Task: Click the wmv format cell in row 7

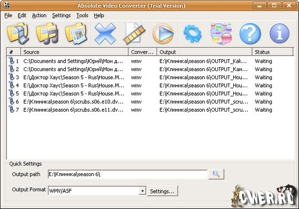Action: click(136, 110)
